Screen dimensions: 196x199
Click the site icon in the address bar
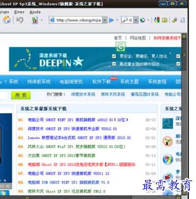(x=53, y=20)
